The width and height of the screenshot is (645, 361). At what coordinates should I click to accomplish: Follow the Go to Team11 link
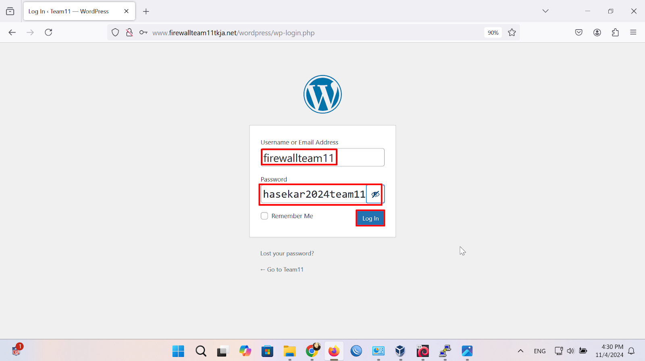point(282,269)
